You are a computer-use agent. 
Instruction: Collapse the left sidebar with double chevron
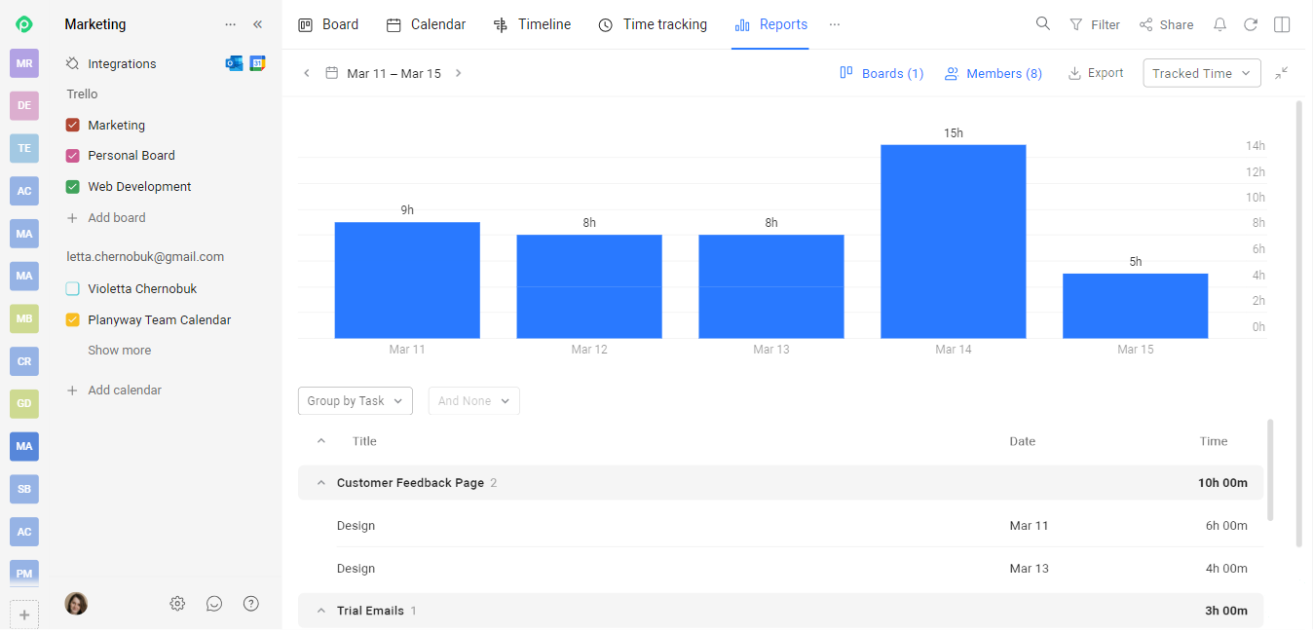pos(257,24)
